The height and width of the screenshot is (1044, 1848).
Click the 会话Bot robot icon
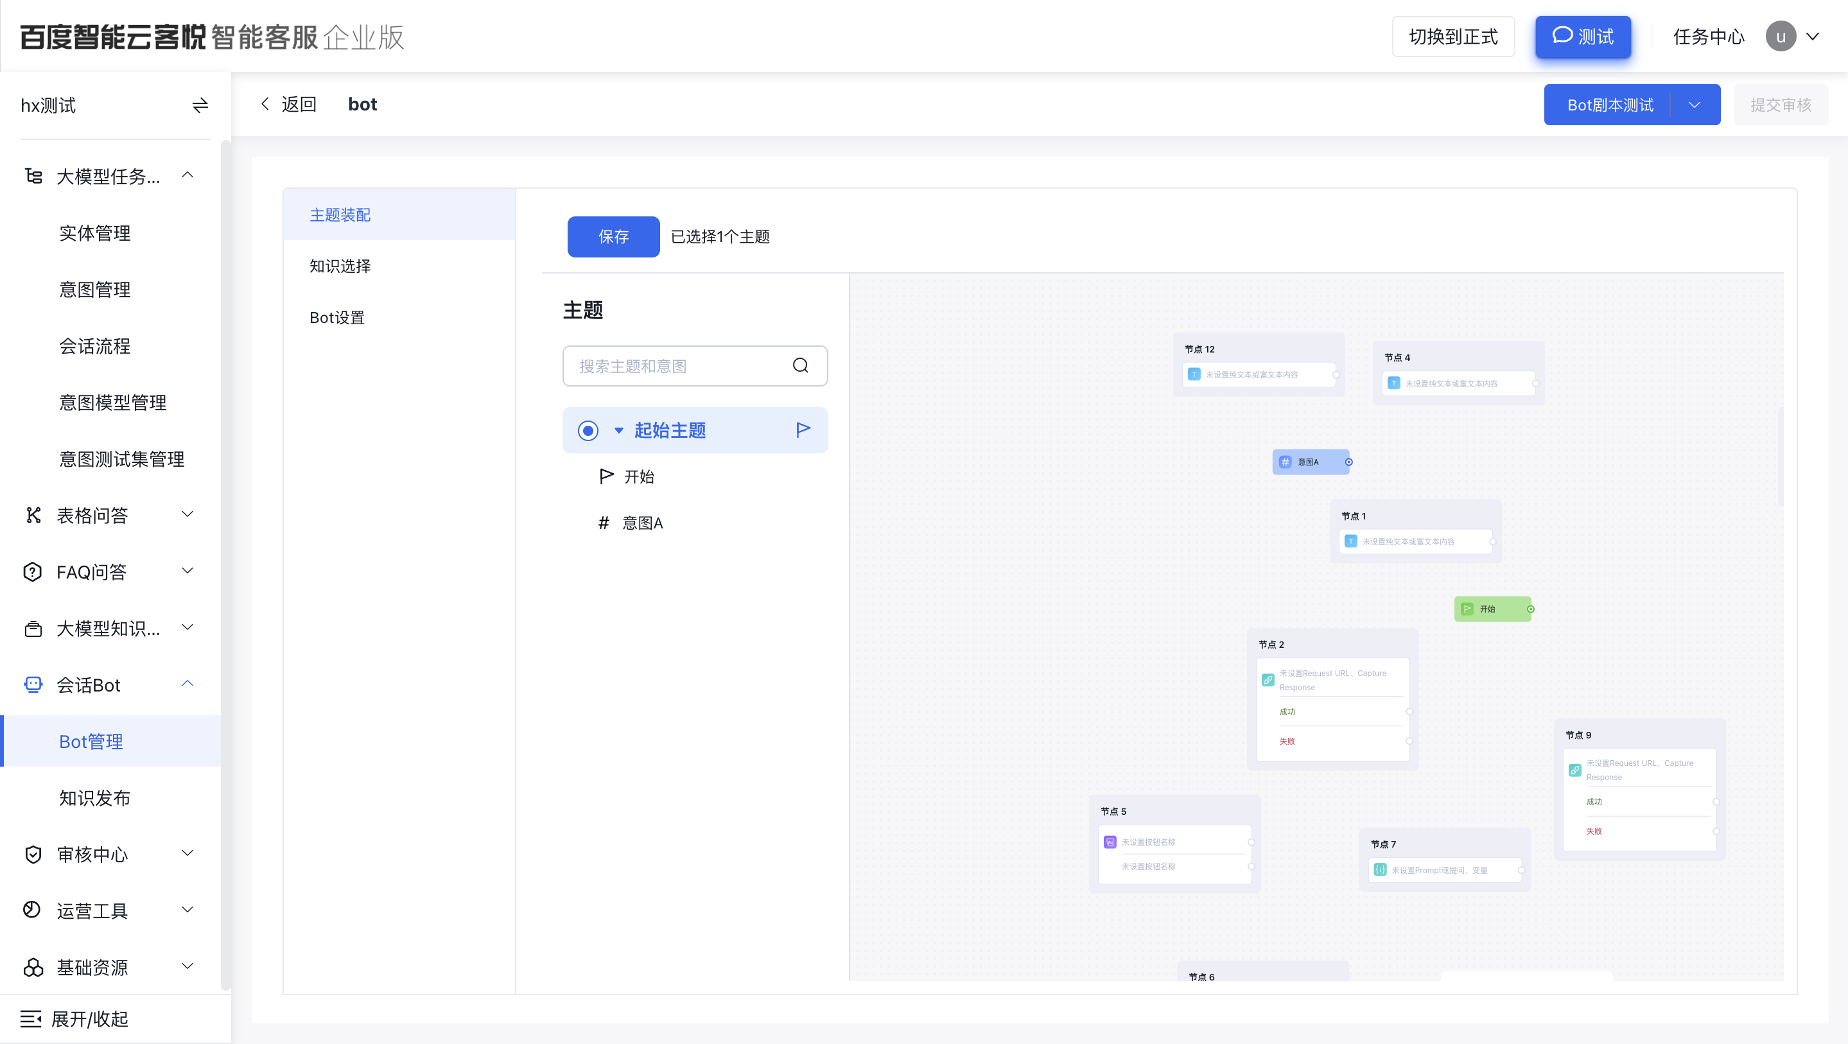point(33,684)
